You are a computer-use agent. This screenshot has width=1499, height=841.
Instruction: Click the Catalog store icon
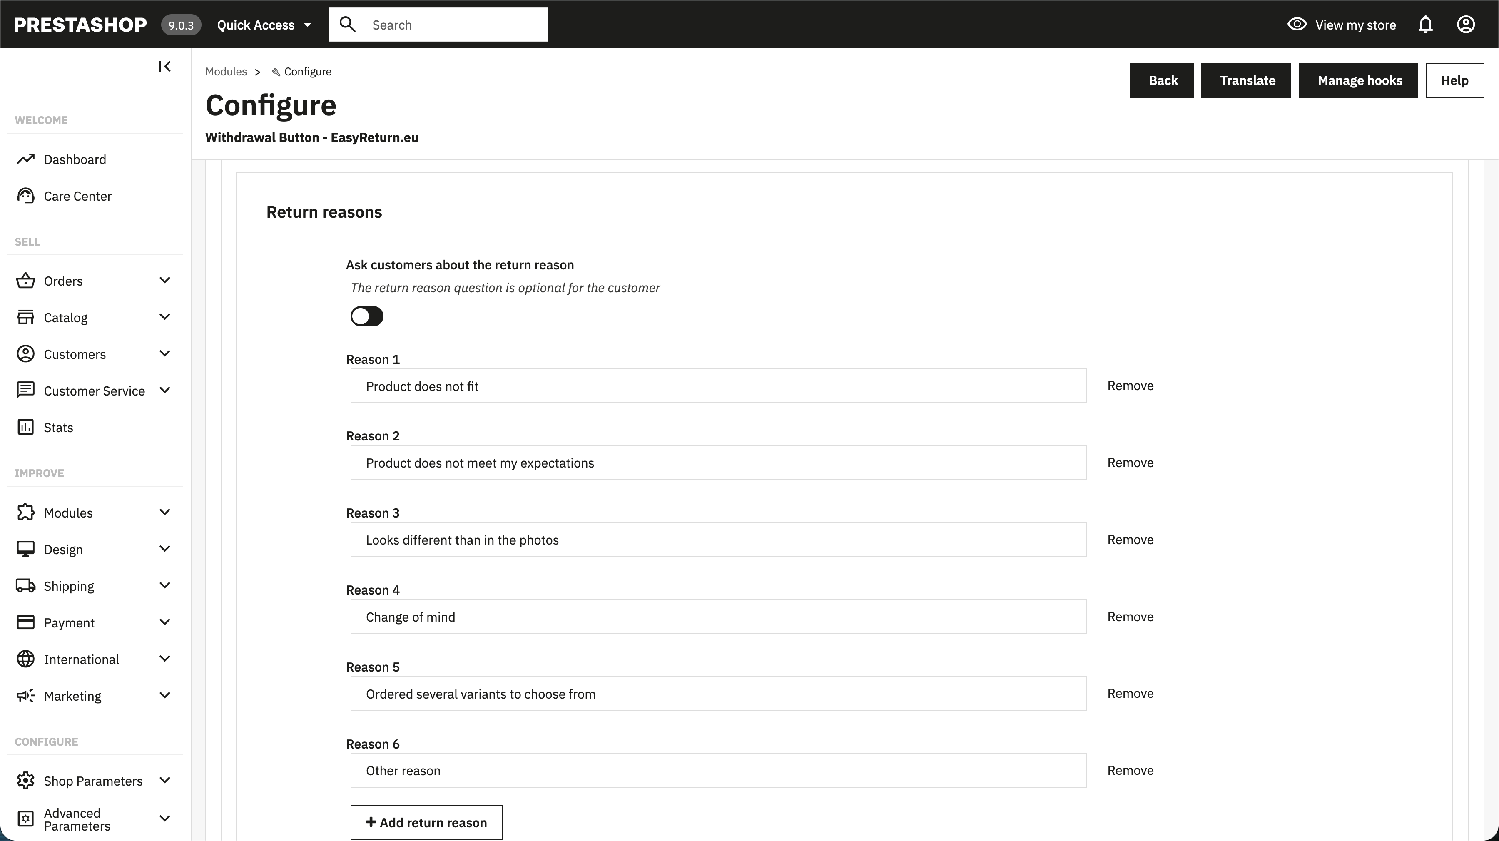click(x=25, y=317)
